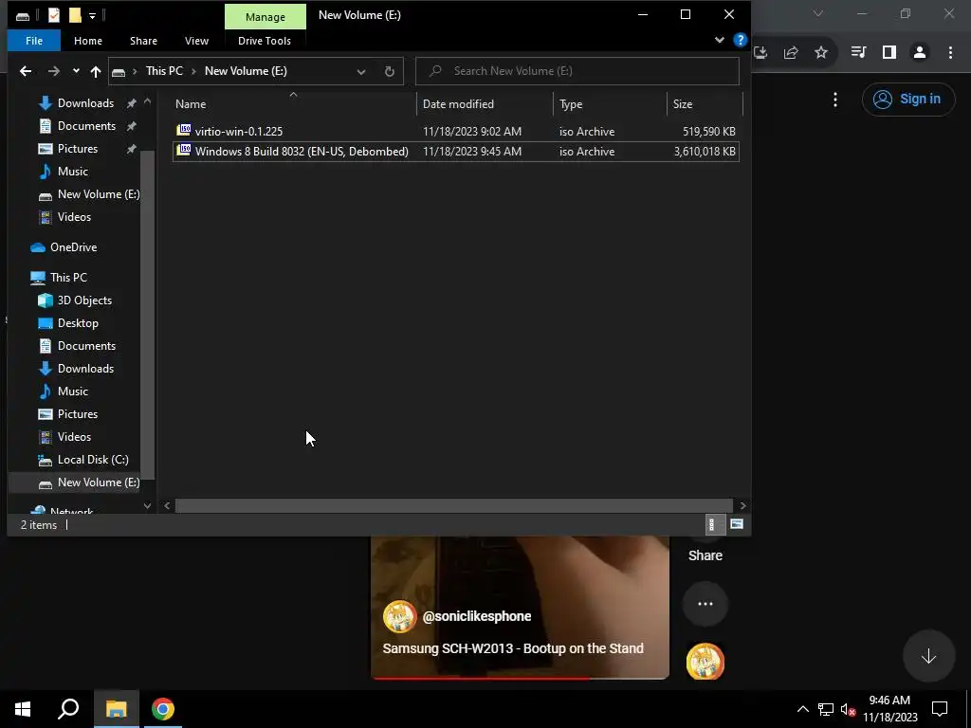Bookmark this page with star icon
The image size is (971, 728).
(x=821, y=53)
